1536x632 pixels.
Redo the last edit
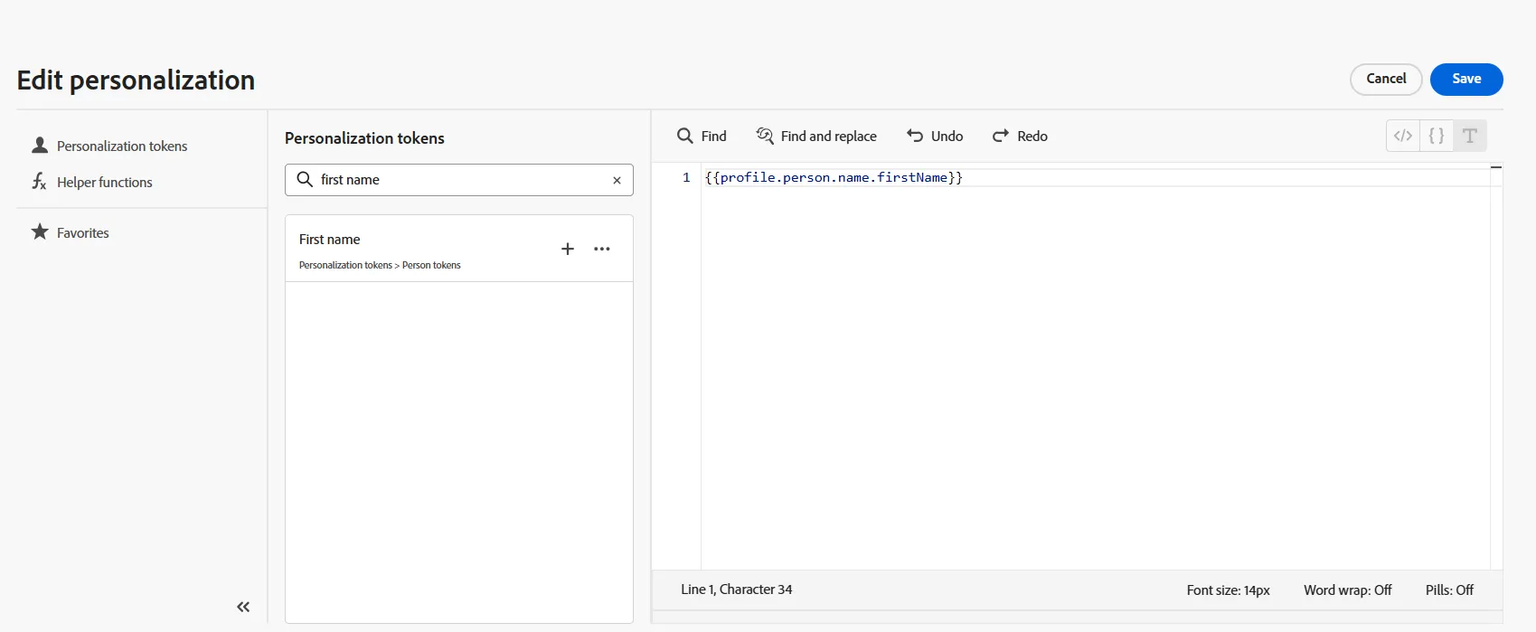(1020, 136)
